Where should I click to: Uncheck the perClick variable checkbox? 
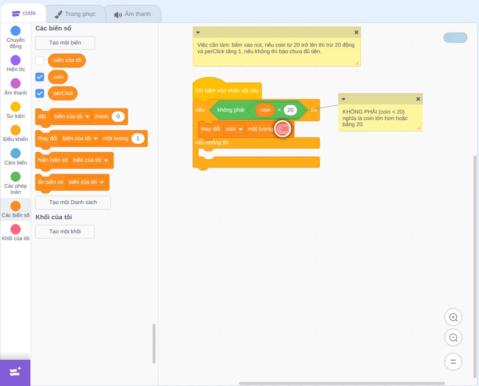40,93
